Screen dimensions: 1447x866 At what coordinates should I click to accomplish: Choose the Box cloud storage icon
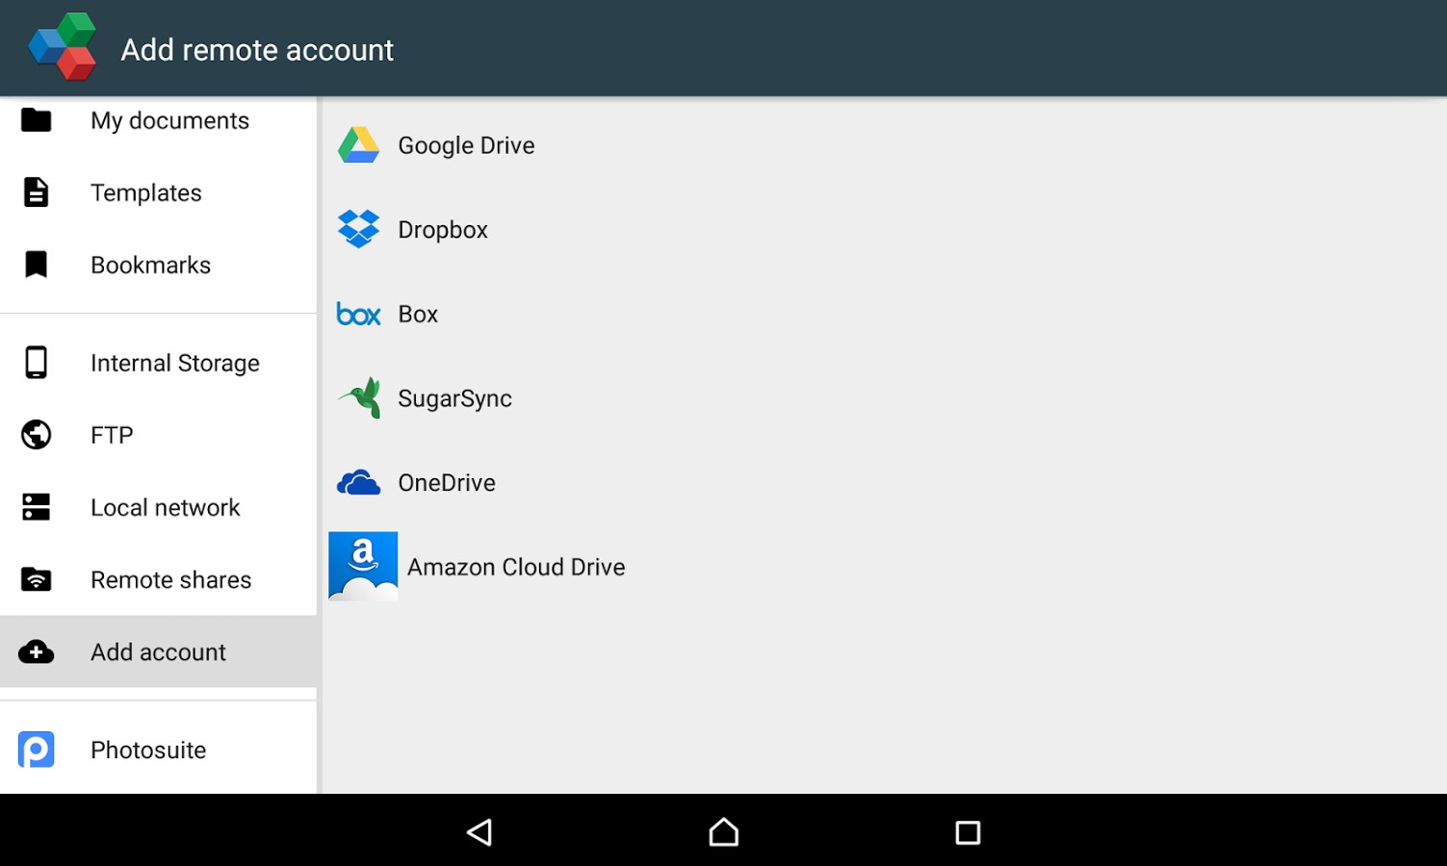pyautogui.click(x=359, y=314)
